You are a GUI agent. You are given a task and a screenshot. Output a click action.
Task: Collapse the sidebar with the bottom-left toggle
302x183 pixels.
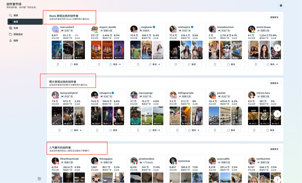(39, 178)
